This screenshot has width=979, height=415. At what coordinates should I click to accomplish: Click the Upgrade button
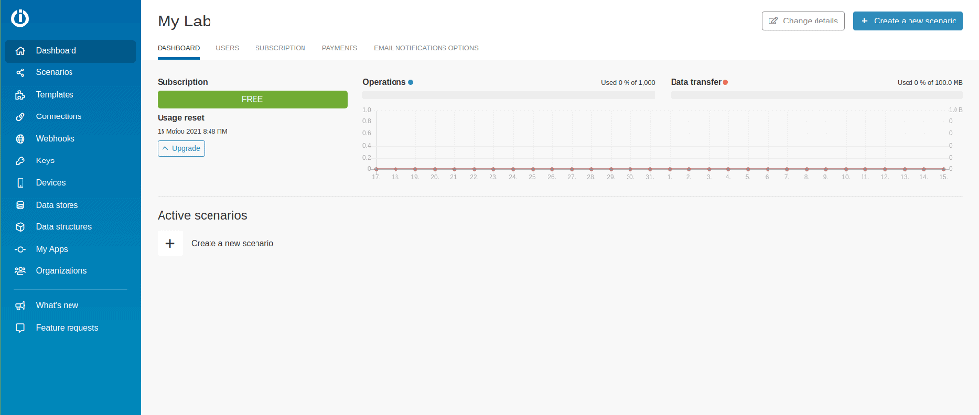click(181, 149)
